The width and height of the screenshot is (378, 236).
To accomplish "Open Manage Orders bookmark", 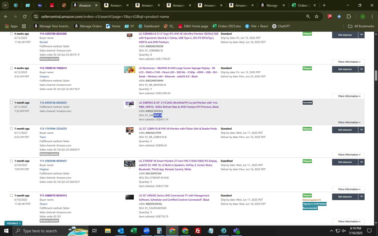I will pyautogui.click(x=88, y=26).
